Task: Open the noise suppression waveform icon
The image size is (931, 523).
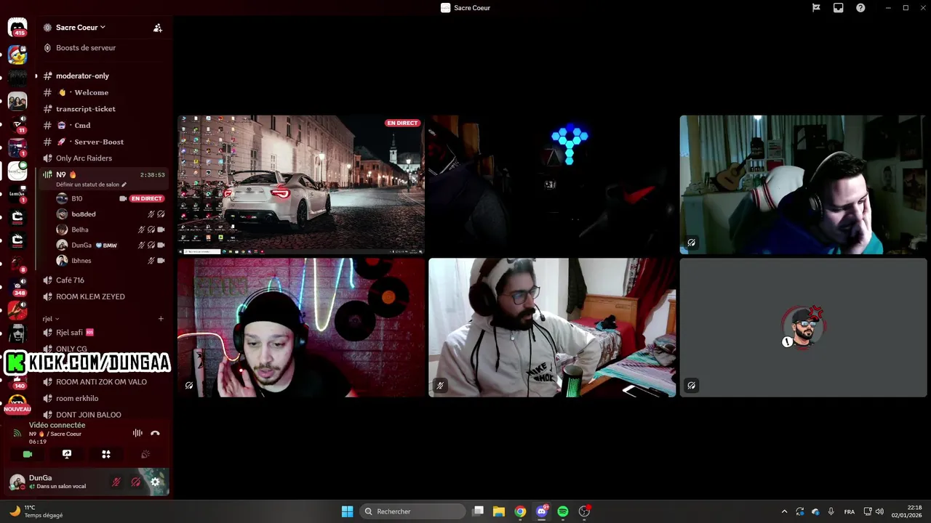Action: (137, 433)
